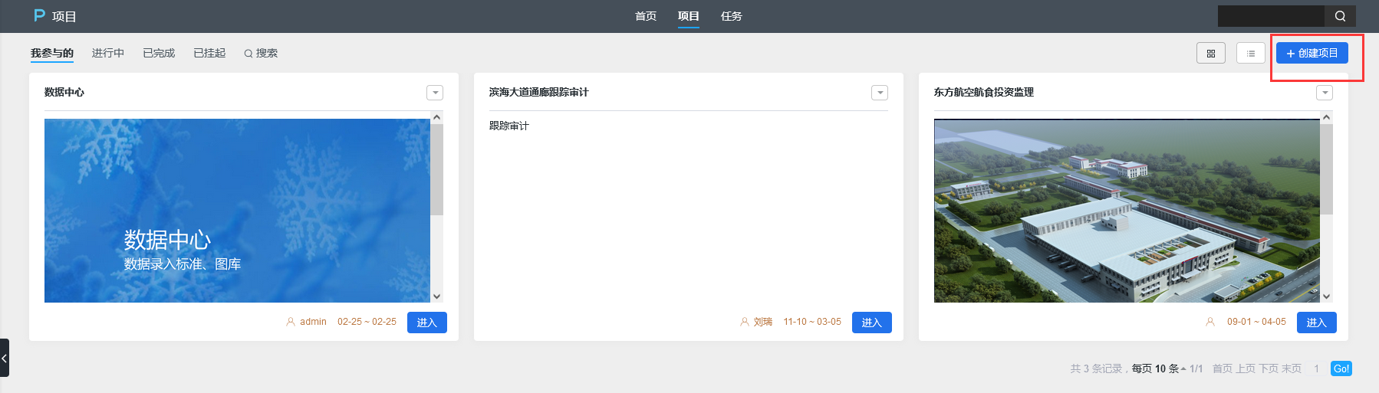Switch to list view
Screen dimensions: 1379x393
(x=1250, y=54)
